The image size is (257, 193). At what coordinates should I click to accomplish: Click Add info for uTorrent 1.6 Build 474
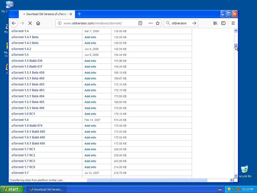90,126
